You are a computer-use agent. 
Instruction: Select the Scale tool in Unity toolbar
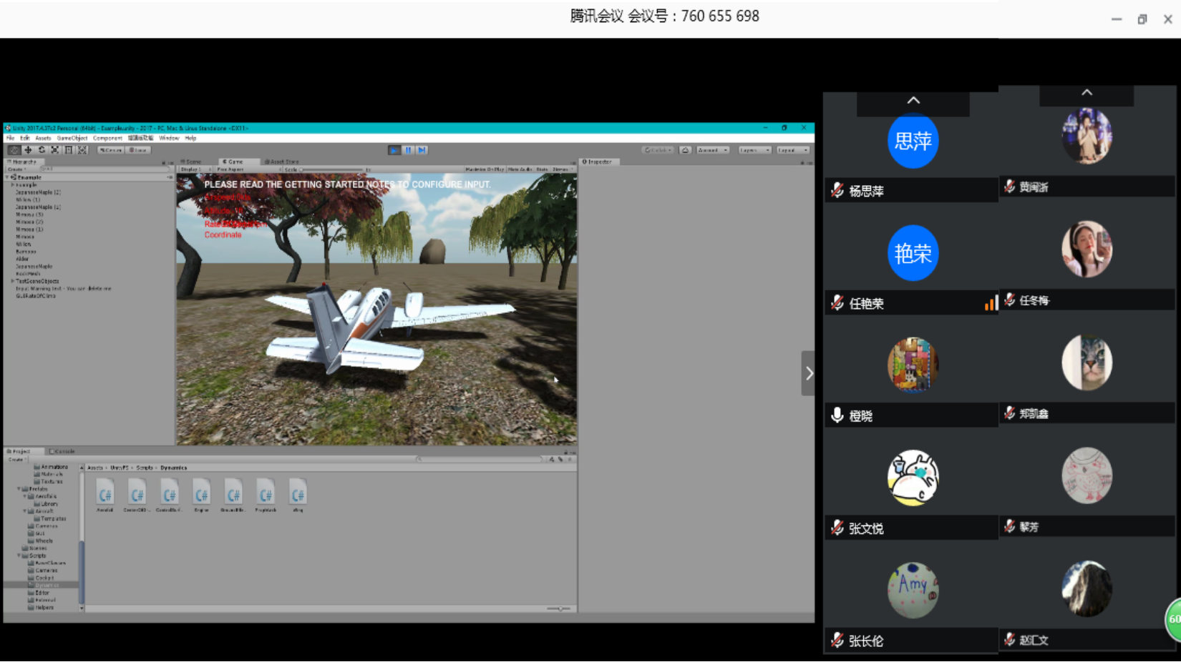(55, 150)
